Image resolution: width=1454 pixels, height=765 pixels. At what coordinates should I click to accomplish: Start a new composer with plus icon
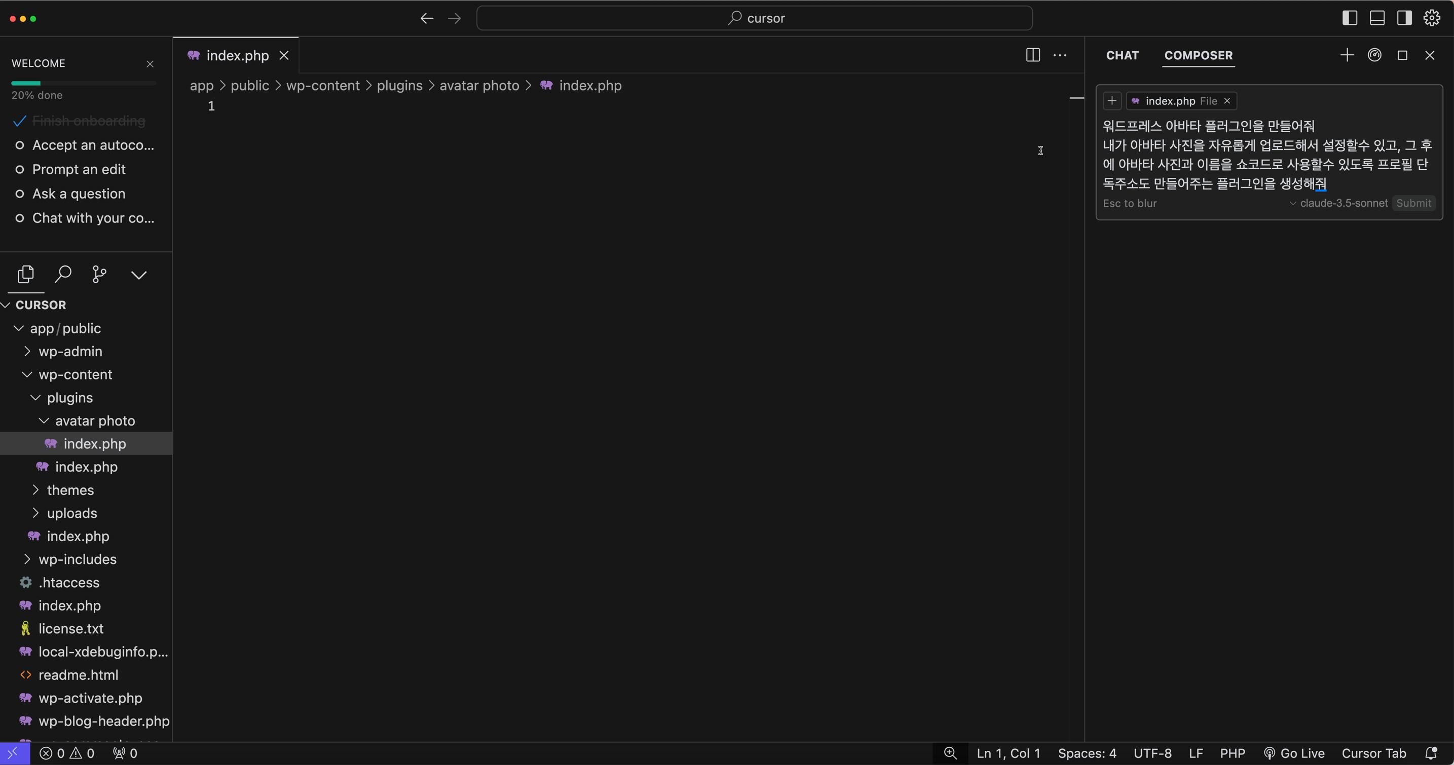(1347, 55)
